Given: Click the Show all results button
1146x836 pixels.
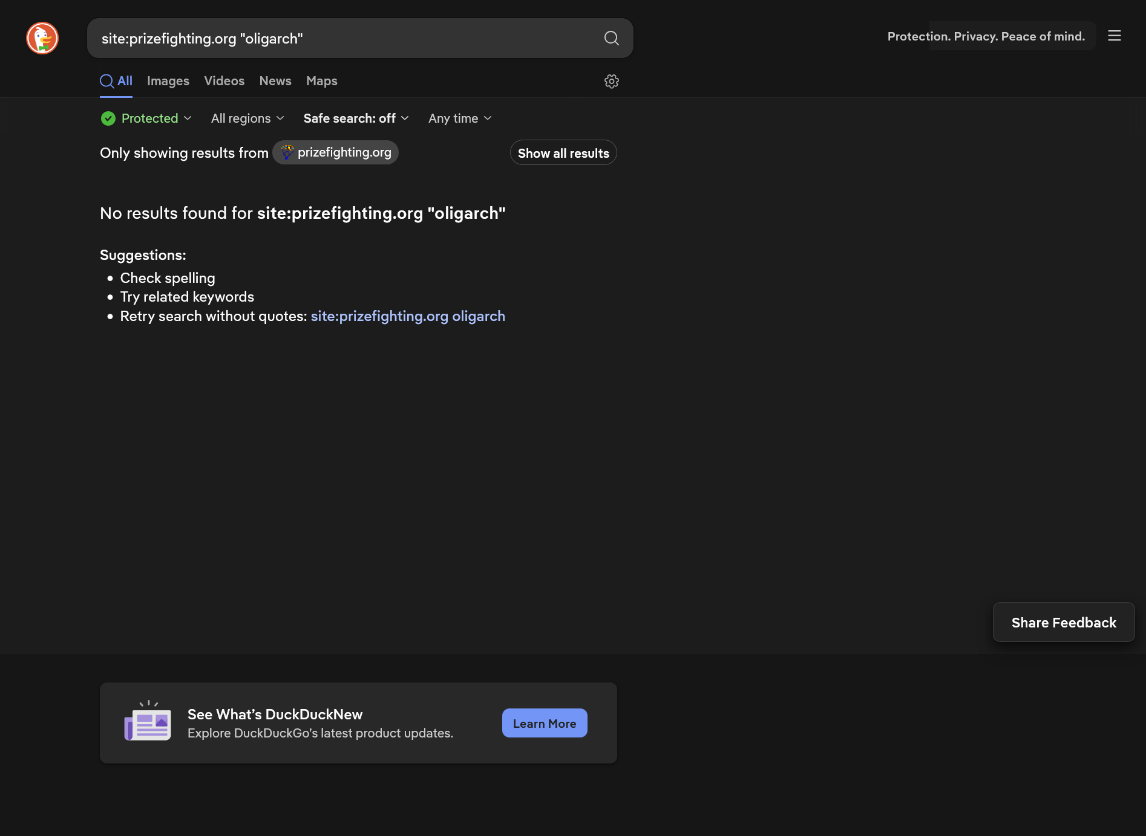Looking at the screenshot, I should pyautogui.click(x=563, y=153).
